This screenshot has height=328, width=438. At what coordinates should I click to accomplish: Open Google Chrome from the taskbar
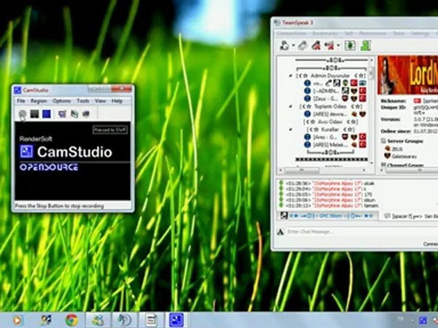tap(72, 320)
